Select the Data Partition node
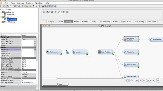The image size is (163, 91). click(105, 52)
